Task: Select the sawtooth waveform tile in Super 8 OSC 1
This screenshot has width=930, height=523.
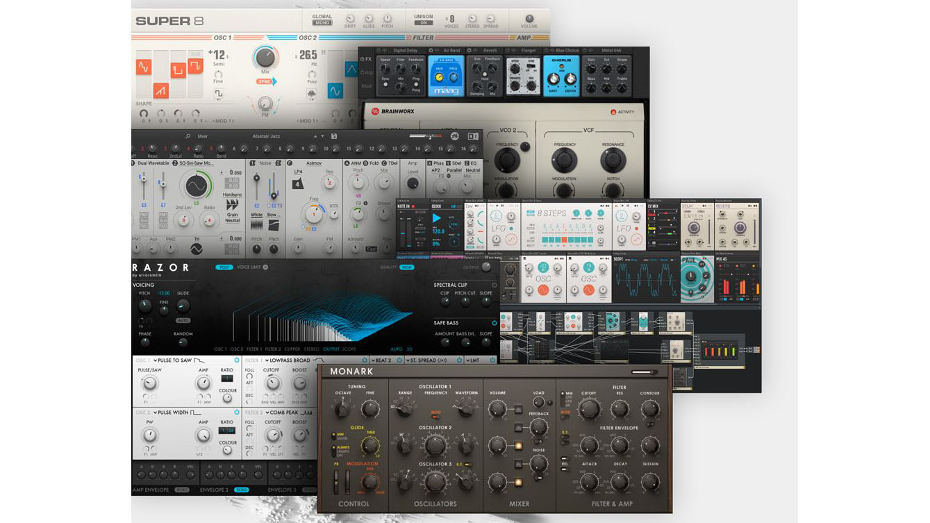Action: coord(161,90)
